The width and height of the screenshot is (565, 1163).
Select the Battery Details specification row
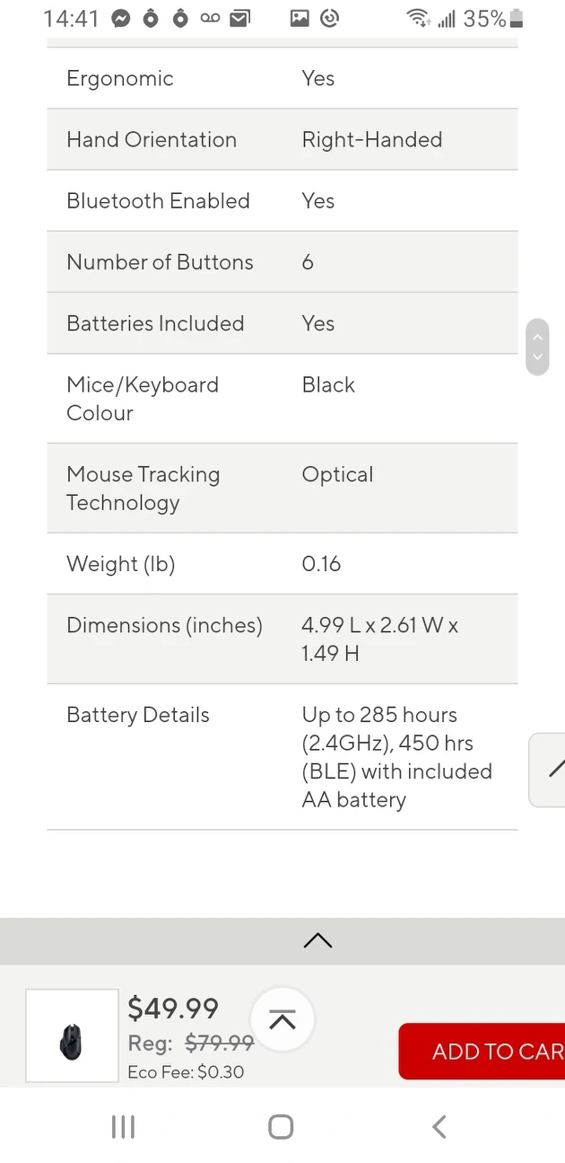coord(282,756)
